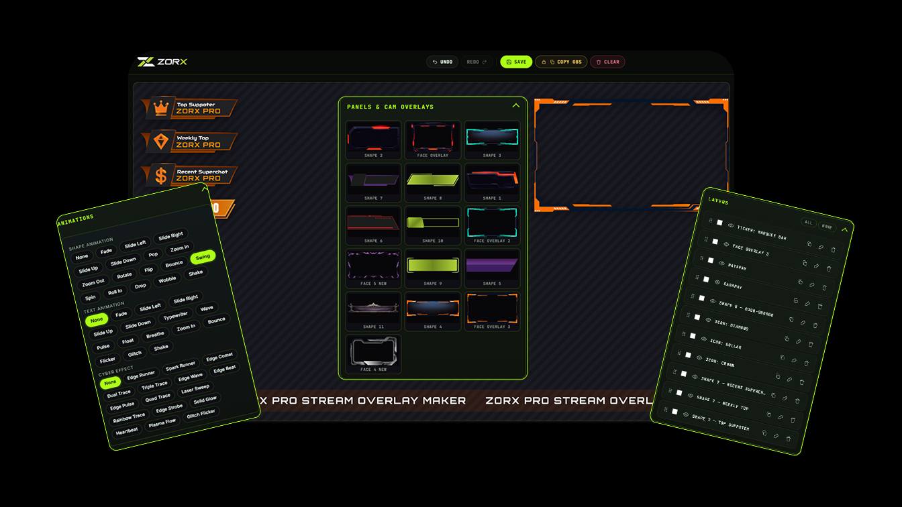Viewport: 902px width, 507px height.
Task: Edit the Nayapay layer with pencil icon
Action: pyautogui.click(x=812, y=284)
